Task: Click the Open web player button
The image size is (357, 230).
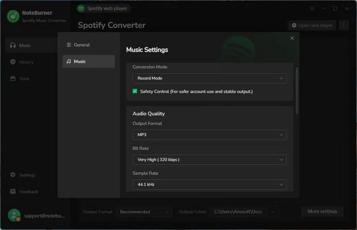Action: pyautogui.click(x=312, y=26)
